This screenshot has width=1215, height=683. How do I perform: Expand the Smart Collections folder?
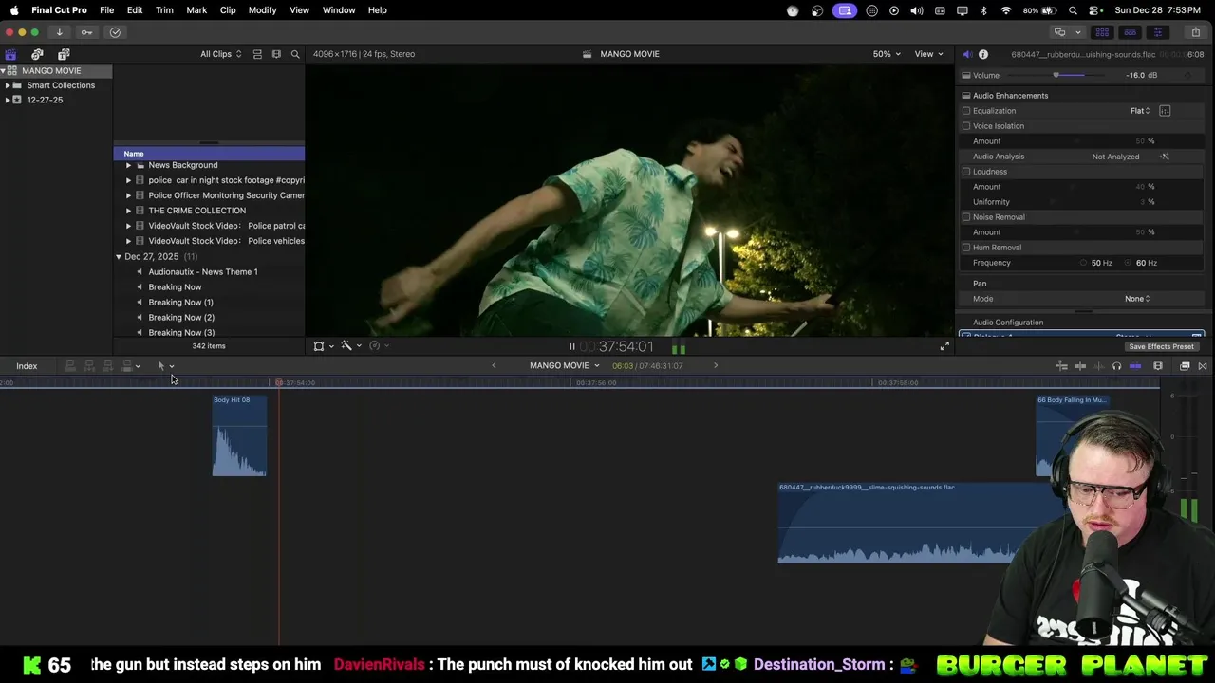(9, 85)
